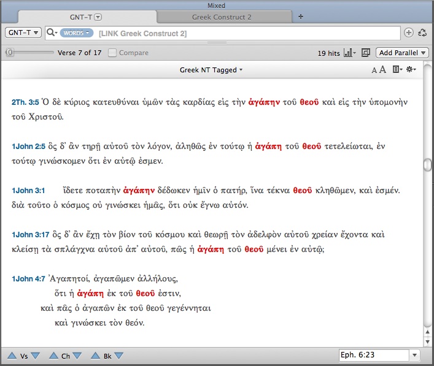The height and width of the screenshot is (366, 434).
Task: Select the GNT-T tab
Action: click(80, 17)
